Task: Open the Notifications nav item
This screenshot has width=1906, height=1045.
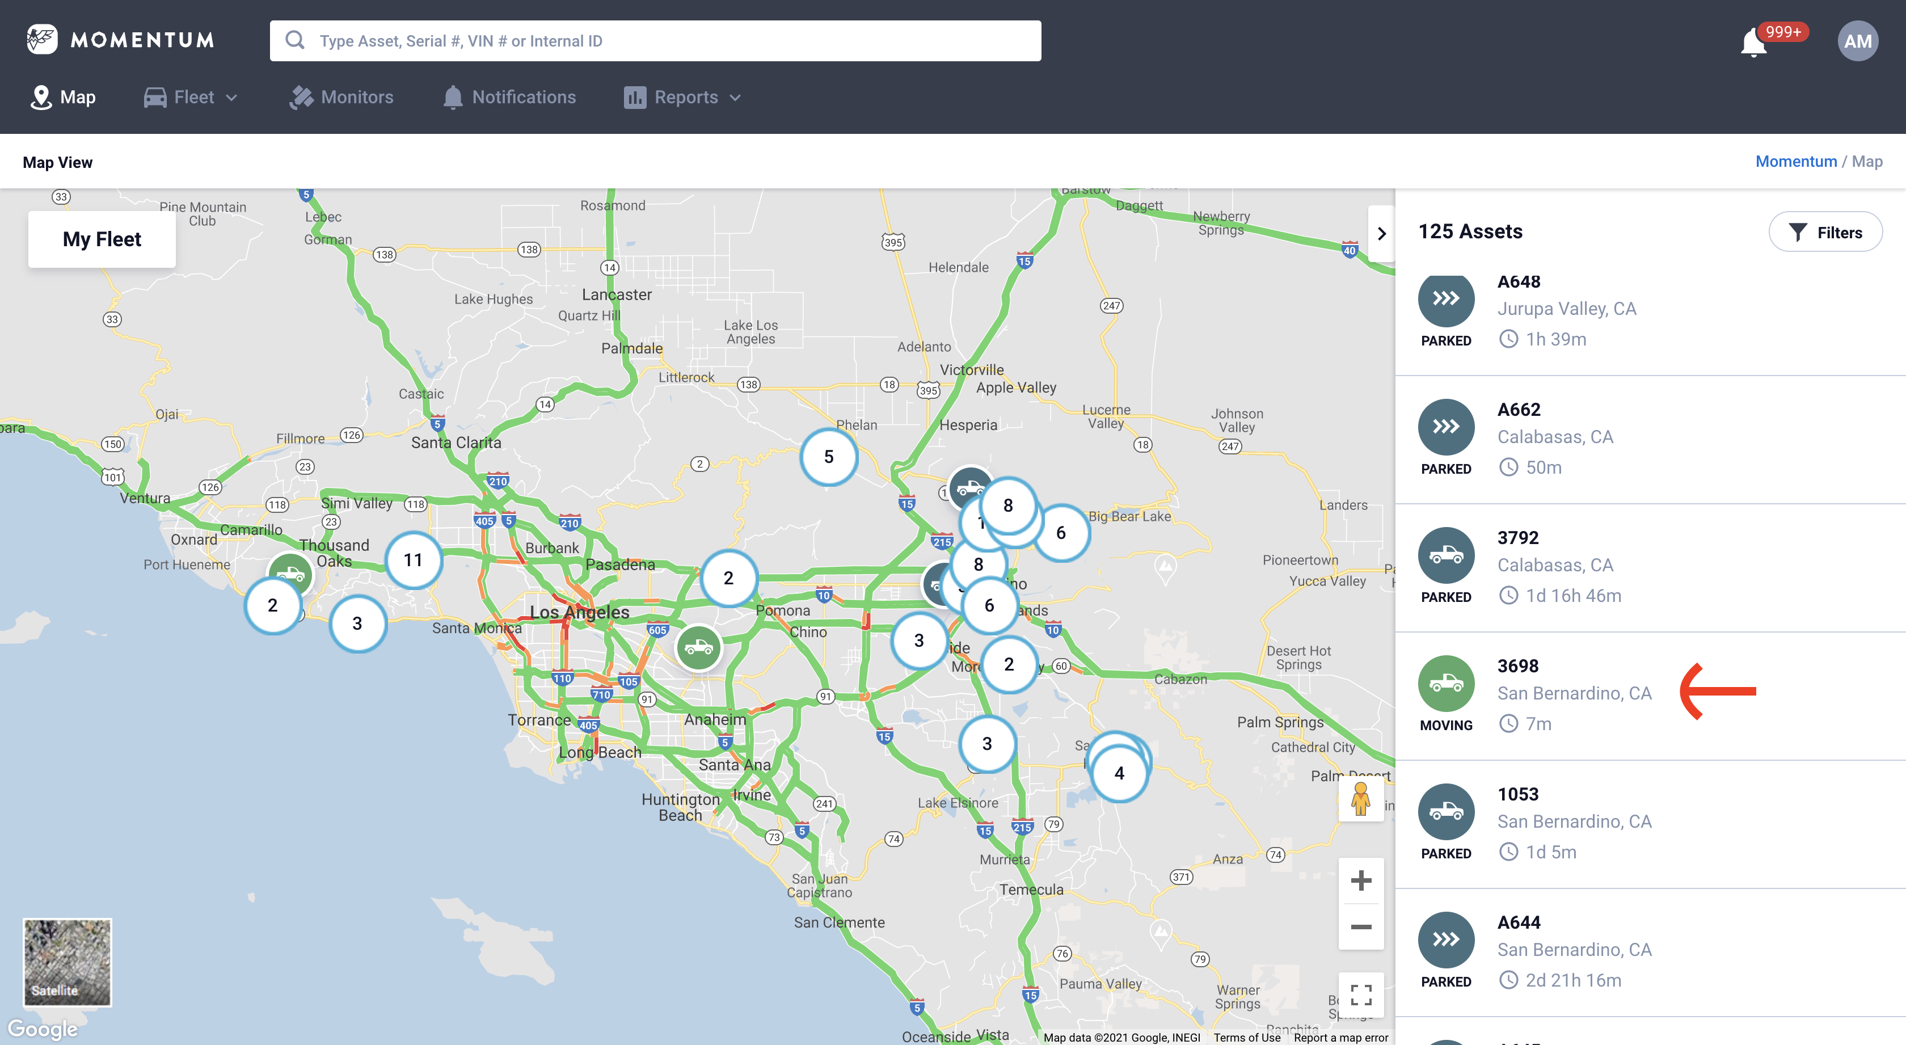Action: (x=509, y=97)
